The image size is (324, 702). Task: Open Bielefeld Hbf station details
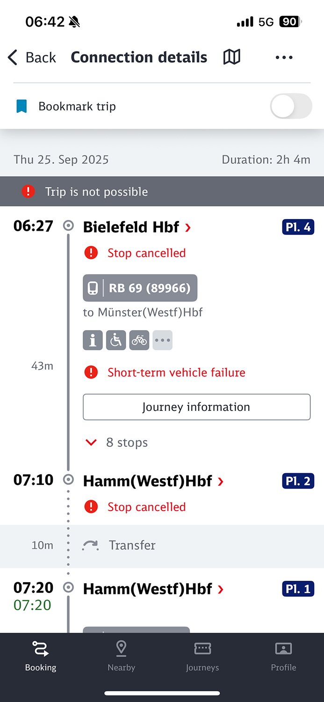(137, 227)
